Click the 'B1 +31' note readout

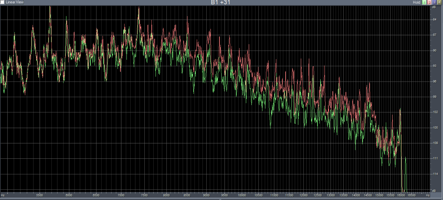pos(220,2)
